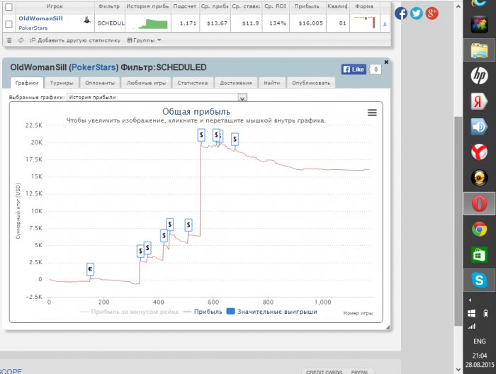Image resolution: width=496 pixels, height=374 pixels.
Task: Open PokerStars link under player name
Action: (x=33, y=28)
